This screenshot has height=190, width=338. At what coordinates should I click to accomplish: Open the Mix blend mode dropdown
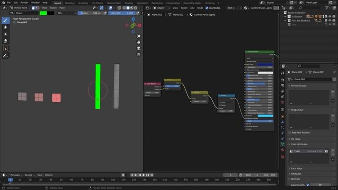point(67,13)
